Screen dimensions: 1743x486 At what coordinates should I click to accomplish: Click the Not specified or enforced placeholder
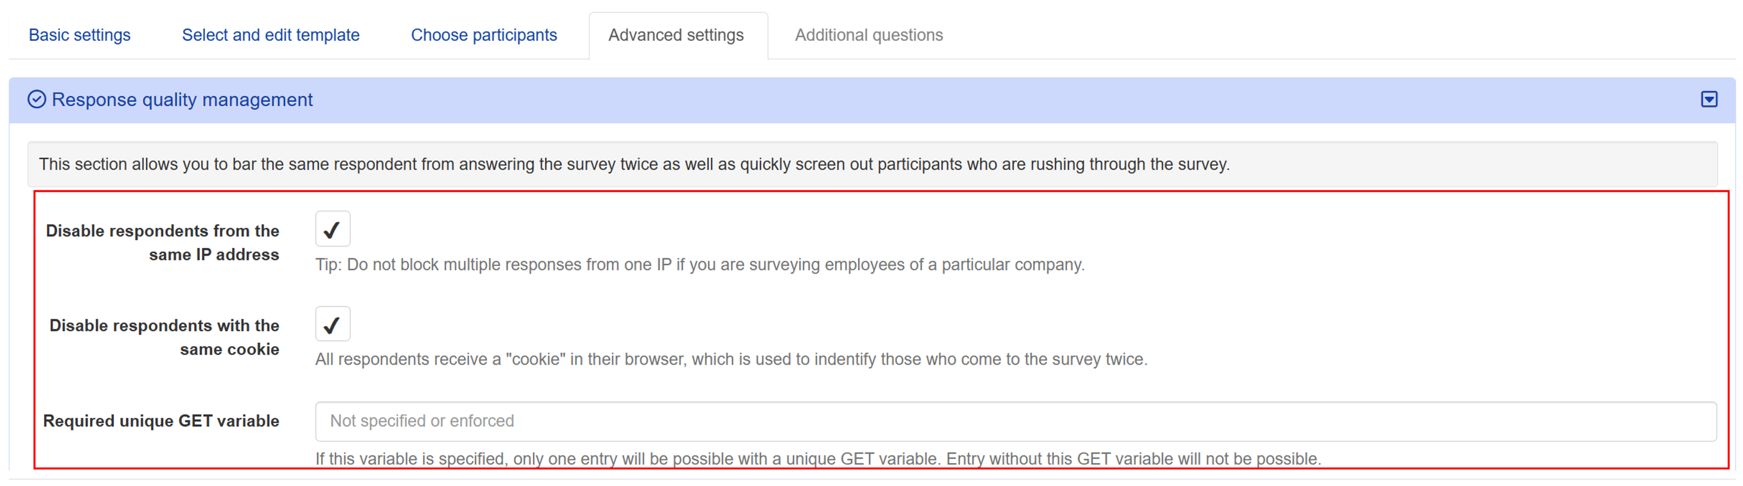click(422, 421)
